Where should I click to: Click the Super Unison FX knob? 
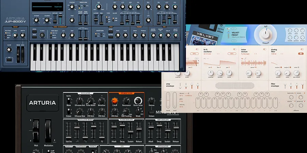click(x=153, y=35)
